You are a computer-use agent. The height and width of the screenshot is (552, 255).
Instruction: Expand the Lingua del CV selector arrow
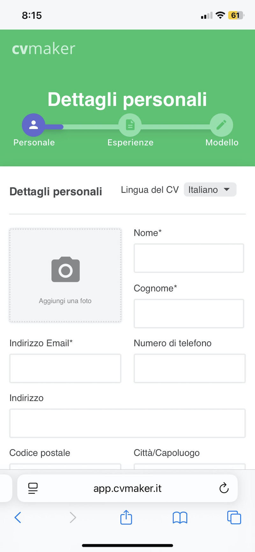[227, 189]
